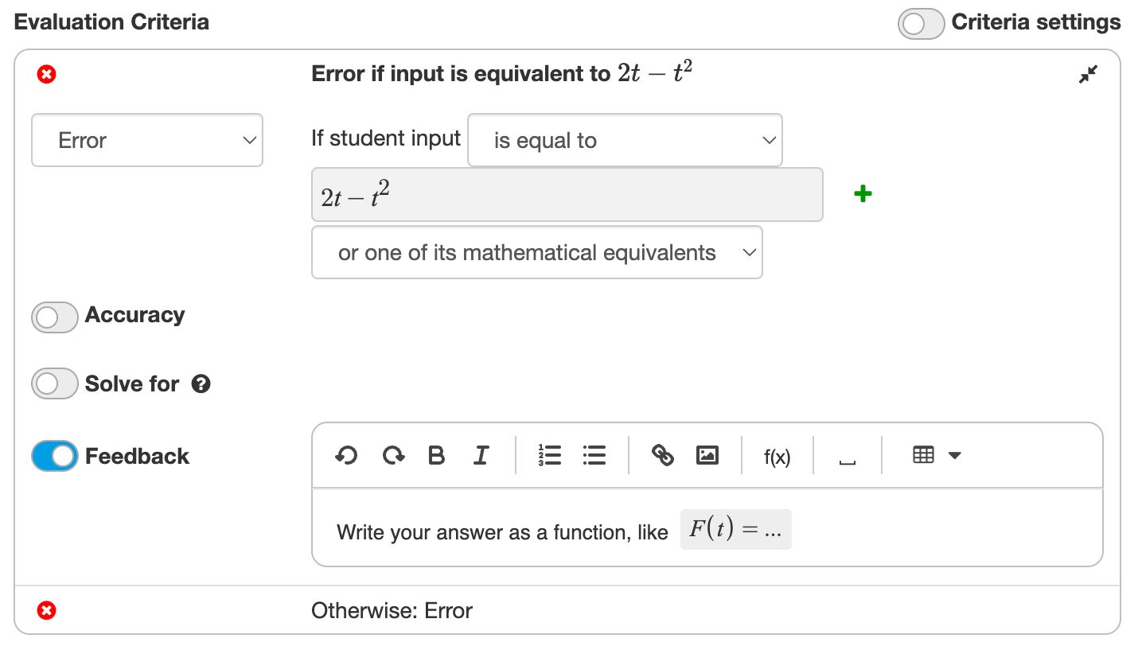Click the undo icon in feedback editor

coord(346,456)
